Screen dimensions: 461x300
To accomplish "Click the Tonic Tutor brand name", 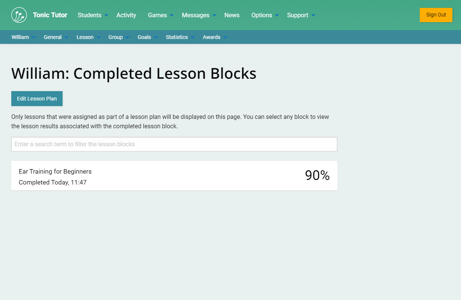I will [50, 15].
